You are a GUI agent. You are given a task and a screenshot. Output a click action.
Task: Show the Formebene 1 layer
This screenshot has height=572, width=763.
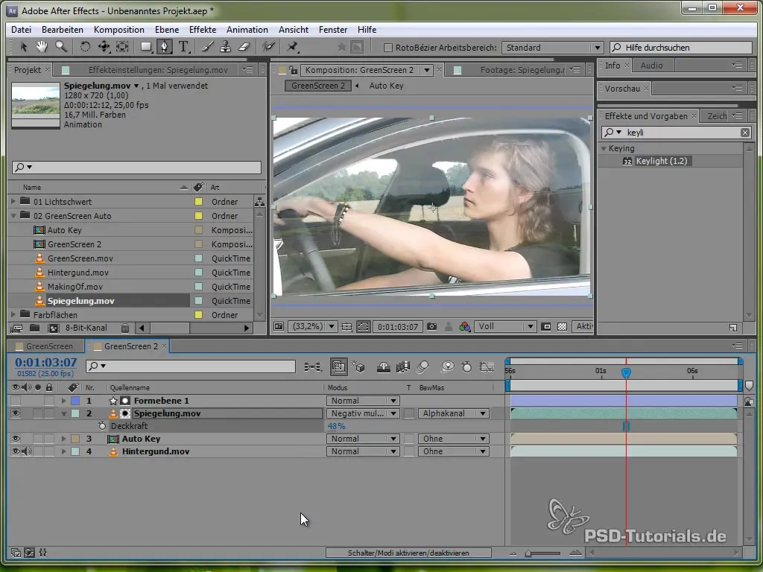click(16, 401)
